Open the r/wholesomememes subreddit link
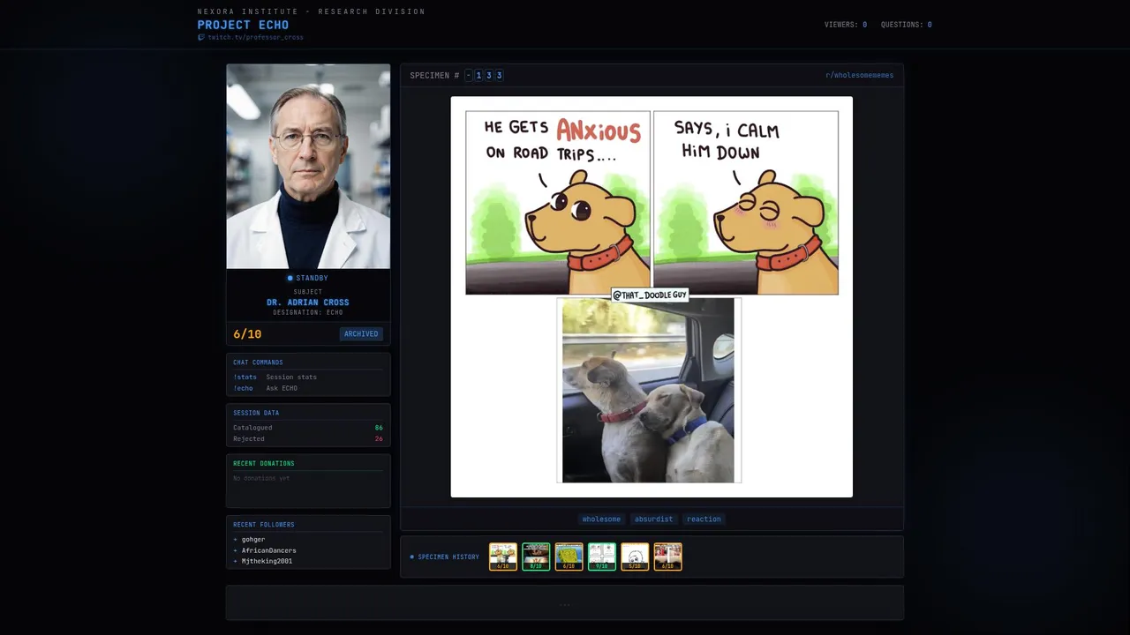Screen dimensions: 1130x635 click(x=859, y=75)
